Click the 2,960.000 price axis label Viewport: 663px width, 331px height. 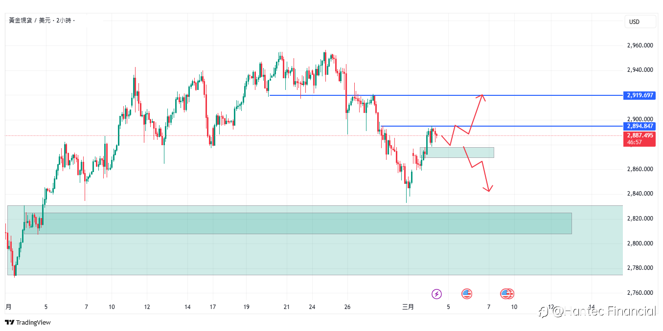tap(640, 45)
